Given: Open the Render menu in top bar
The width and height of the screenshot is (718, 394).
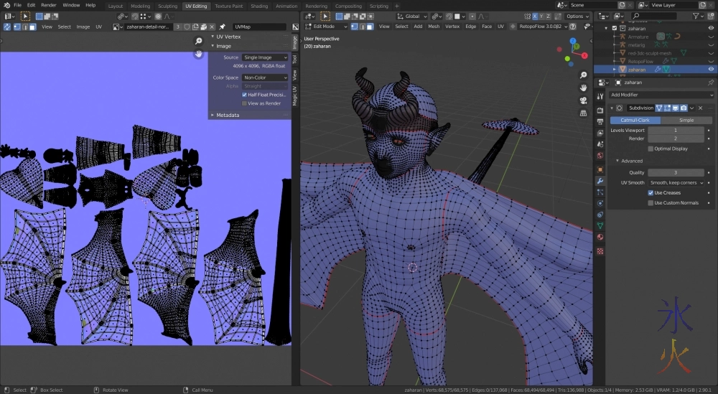Looking at the screenshot, I should [x=48, y=5].
